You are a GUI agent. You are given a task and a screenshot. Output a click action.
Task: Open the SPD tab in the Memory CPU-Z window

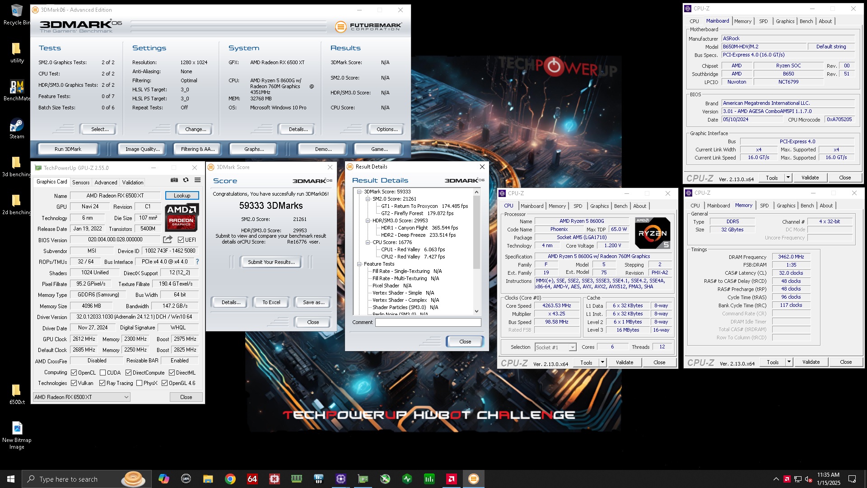click(x=764, y=206)
